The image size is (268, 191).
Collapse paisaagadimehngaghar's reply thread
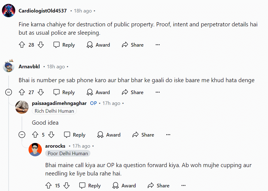click(x=22, y=135)
